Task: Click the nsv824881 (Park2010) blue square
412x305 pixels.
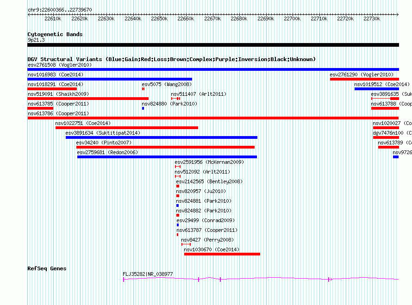Action: [178, 205]
